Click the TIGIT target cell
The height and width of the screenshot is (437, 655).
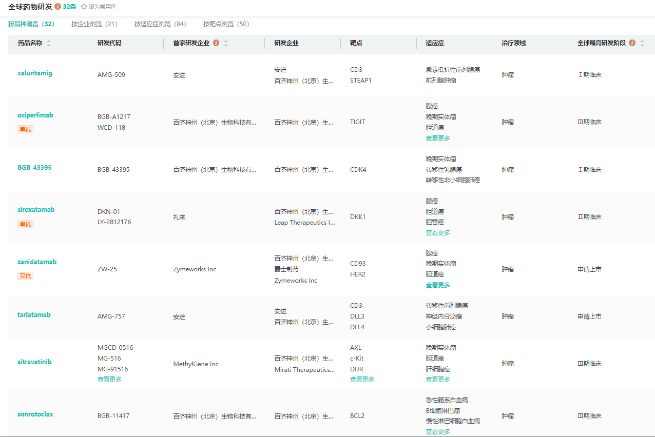358,122
